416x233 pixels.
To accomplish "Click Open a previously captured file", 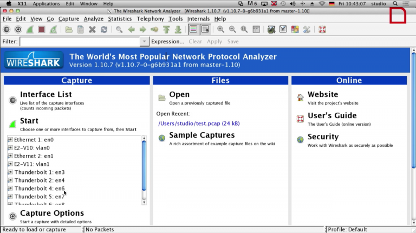I will tap(179, 94).
